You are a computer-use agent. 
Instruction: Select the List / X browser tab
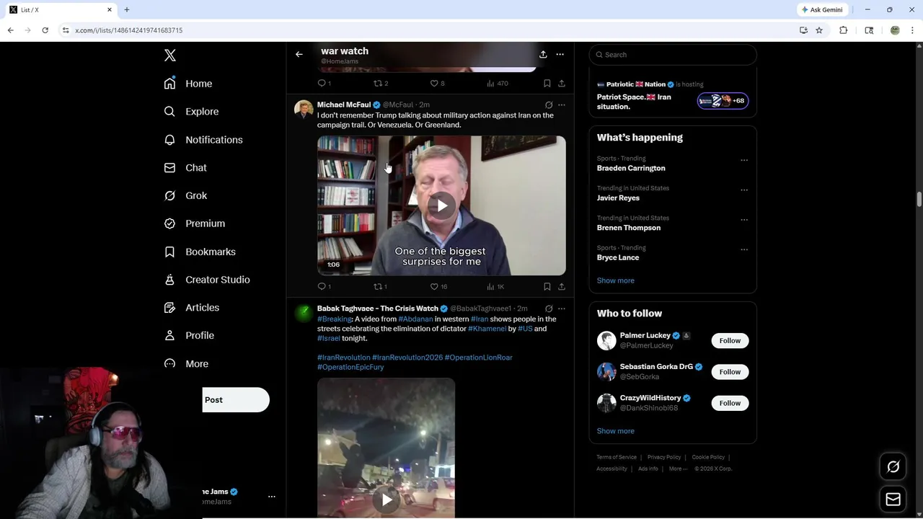click(61, 10)
